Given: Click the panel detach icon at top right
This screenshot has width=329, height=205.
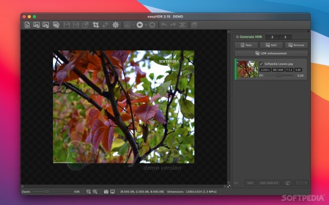Looking at the screenshot, I should (x=309, y=31).
